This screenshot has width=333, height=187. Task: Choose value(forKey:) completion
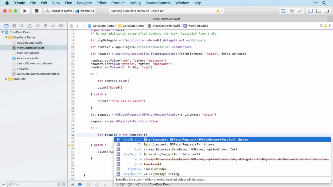pos(222,174)
